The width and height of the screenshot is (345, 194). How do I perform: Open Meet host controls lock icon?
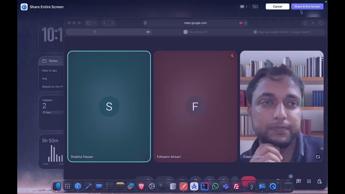click(x=319, y=181)
